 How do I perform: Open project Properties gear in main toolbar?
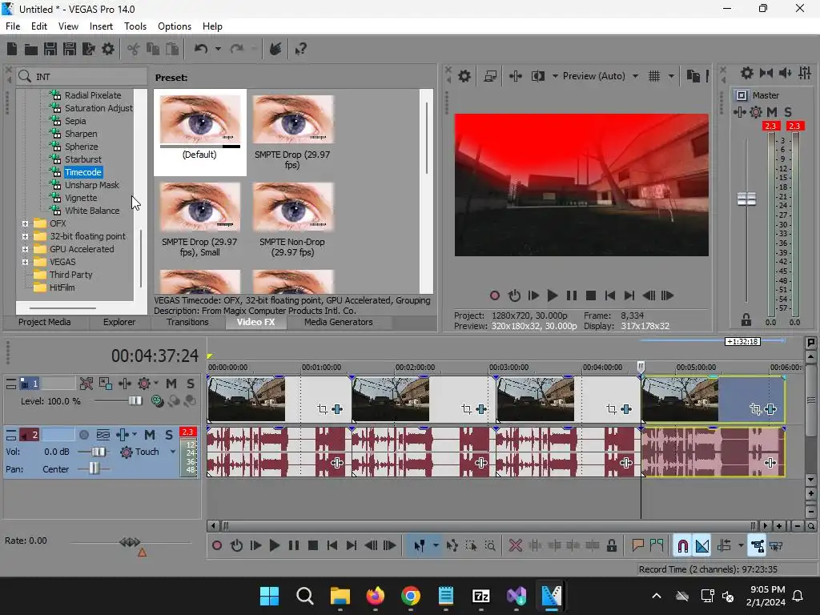[108, 49]
